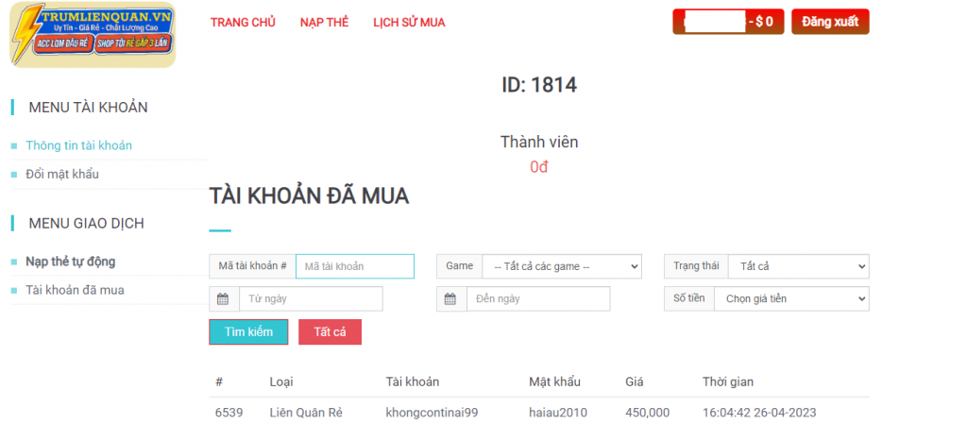Screen dimensions: 967x441
Task: Click the Đến ngày date input
Action: coord(538,299)
